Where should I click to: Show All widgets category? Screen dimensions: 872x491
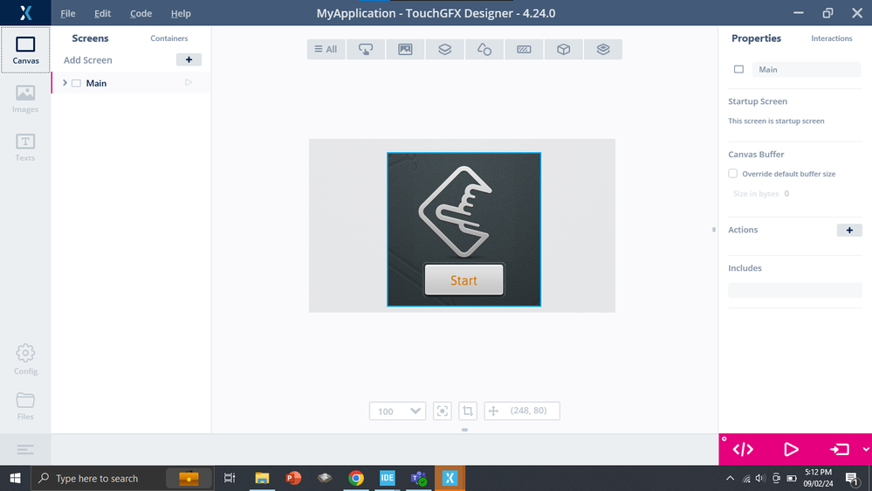click(x=326, y=49)
